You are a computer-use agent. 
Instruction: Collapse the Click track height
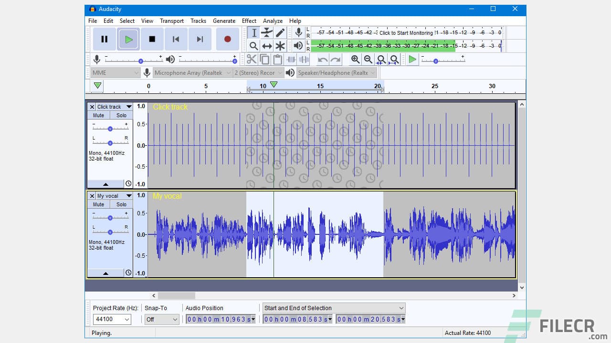point(106,183)
